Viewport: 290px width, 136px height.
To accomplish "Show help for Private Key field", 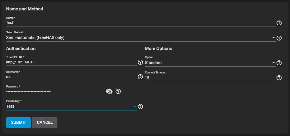I will (x=140, y=107).
